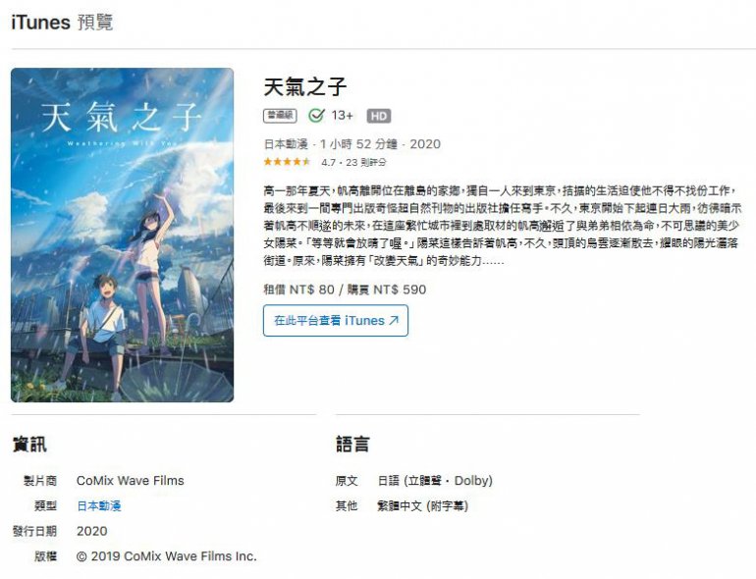This screenshot has width=756, height=579.
Task: Click the 13+ age rating label
Action: [343, 116]
